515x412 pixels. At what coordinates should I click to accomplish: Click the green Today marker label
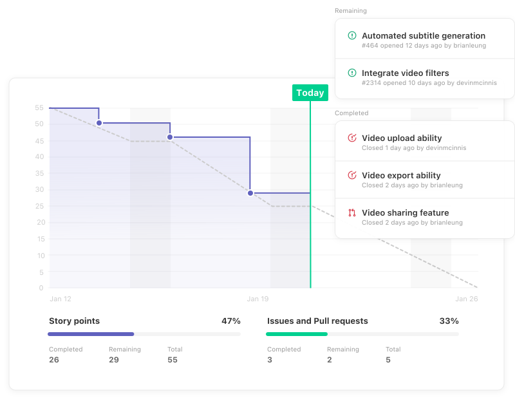click(310, 93)
